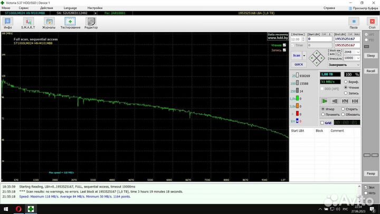Click the QUICK scan button
The width and height of the screenshot is (380, 214).
click(298, 64)
